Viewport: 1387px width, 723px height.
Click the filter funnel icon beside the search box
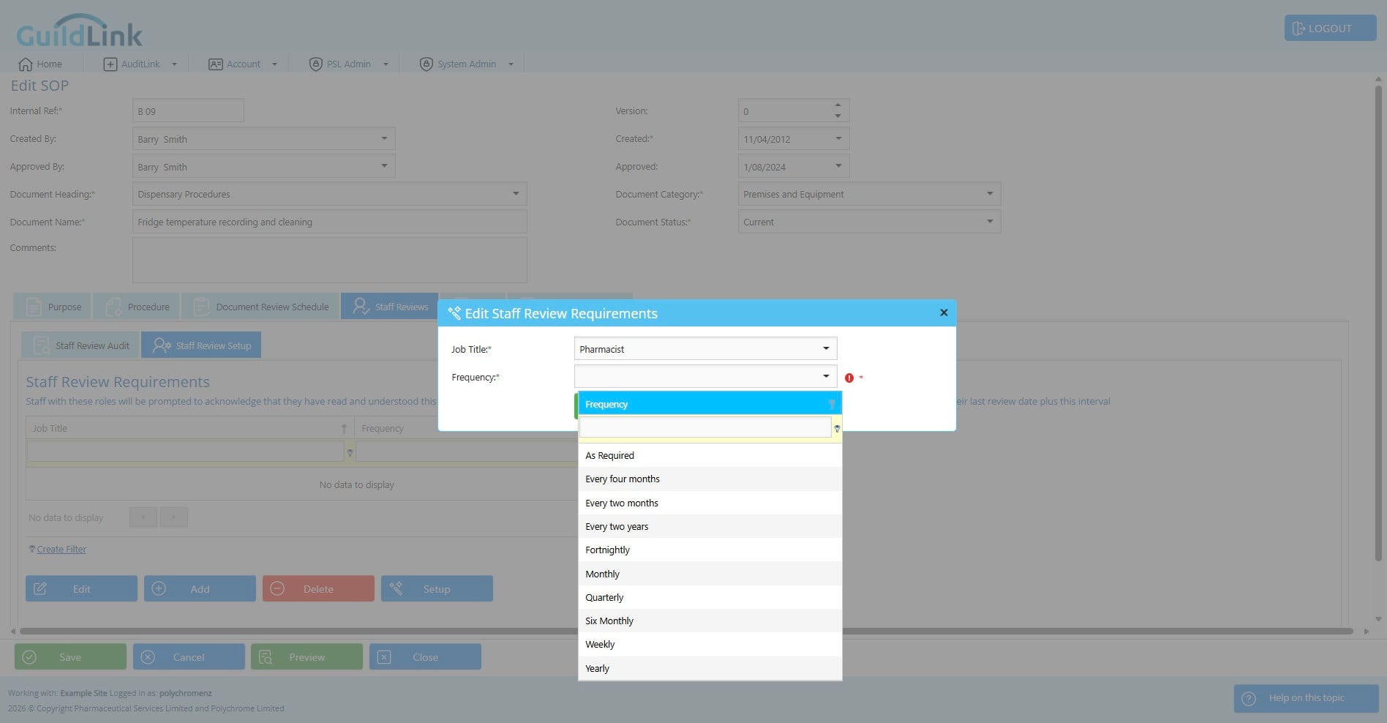click(837, 428)
